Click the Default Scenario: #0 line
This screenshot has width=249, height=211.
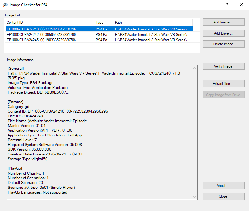pyautogui.click(x=25, y=183)
